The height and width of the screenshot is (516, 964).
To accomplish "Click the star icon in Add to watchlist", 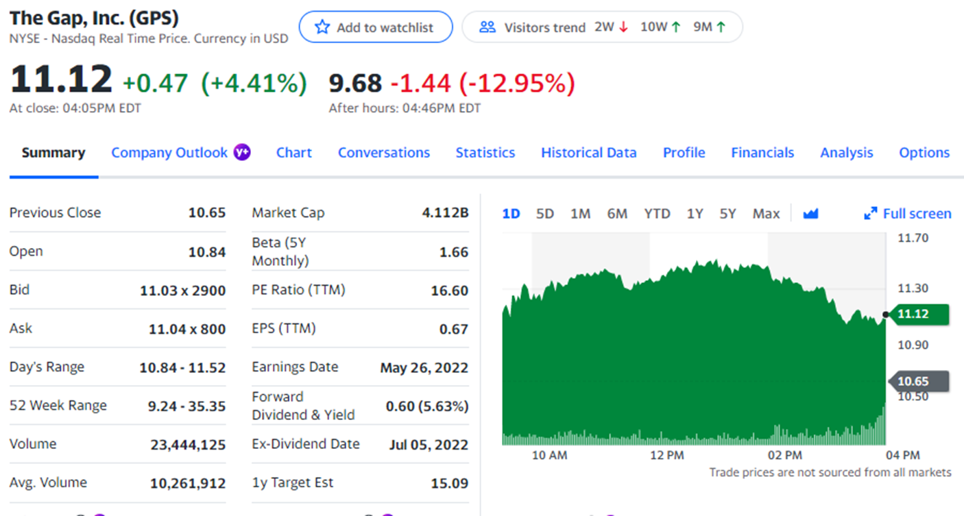I will coord(322,27).
